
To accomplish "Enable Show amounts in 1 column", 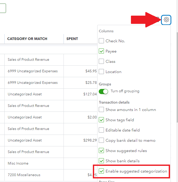I will coord(101,110).
